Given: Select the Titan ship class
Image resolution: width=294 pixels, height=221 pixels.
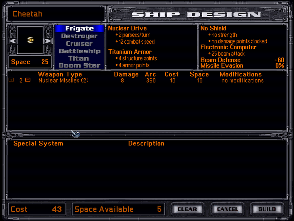Looking at the screenshot, I should point(78,58).
